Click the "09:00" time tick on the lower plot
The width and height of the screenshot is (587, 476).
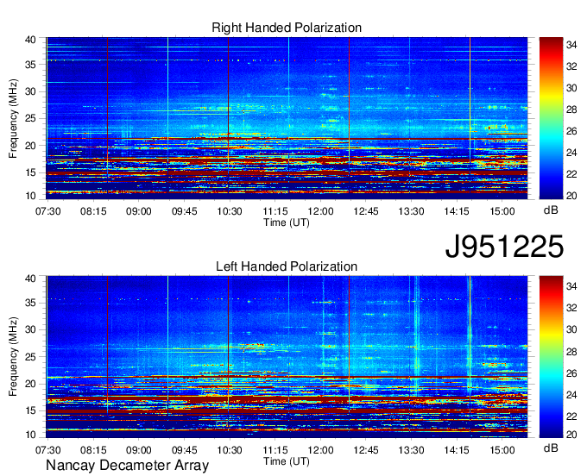click(138, 450)
